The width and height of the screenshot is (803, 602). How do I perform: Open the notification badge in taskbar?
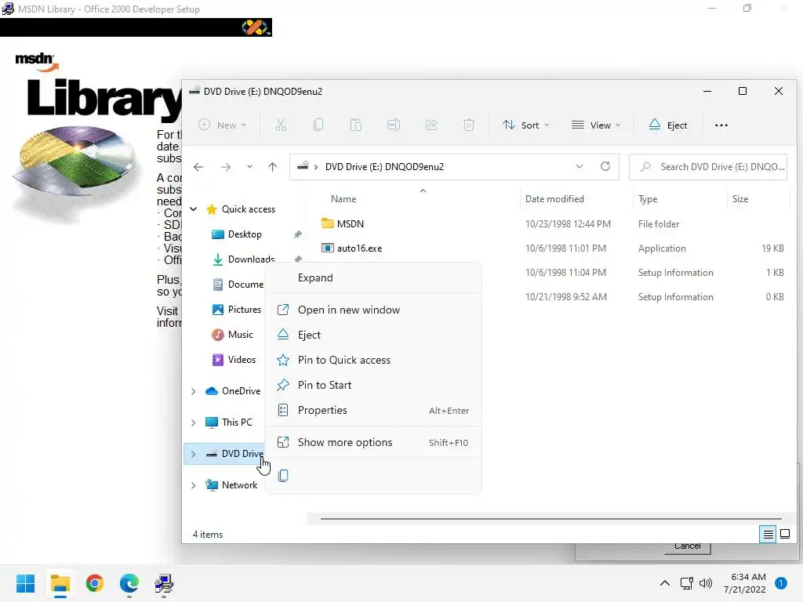tap(781, 583)
